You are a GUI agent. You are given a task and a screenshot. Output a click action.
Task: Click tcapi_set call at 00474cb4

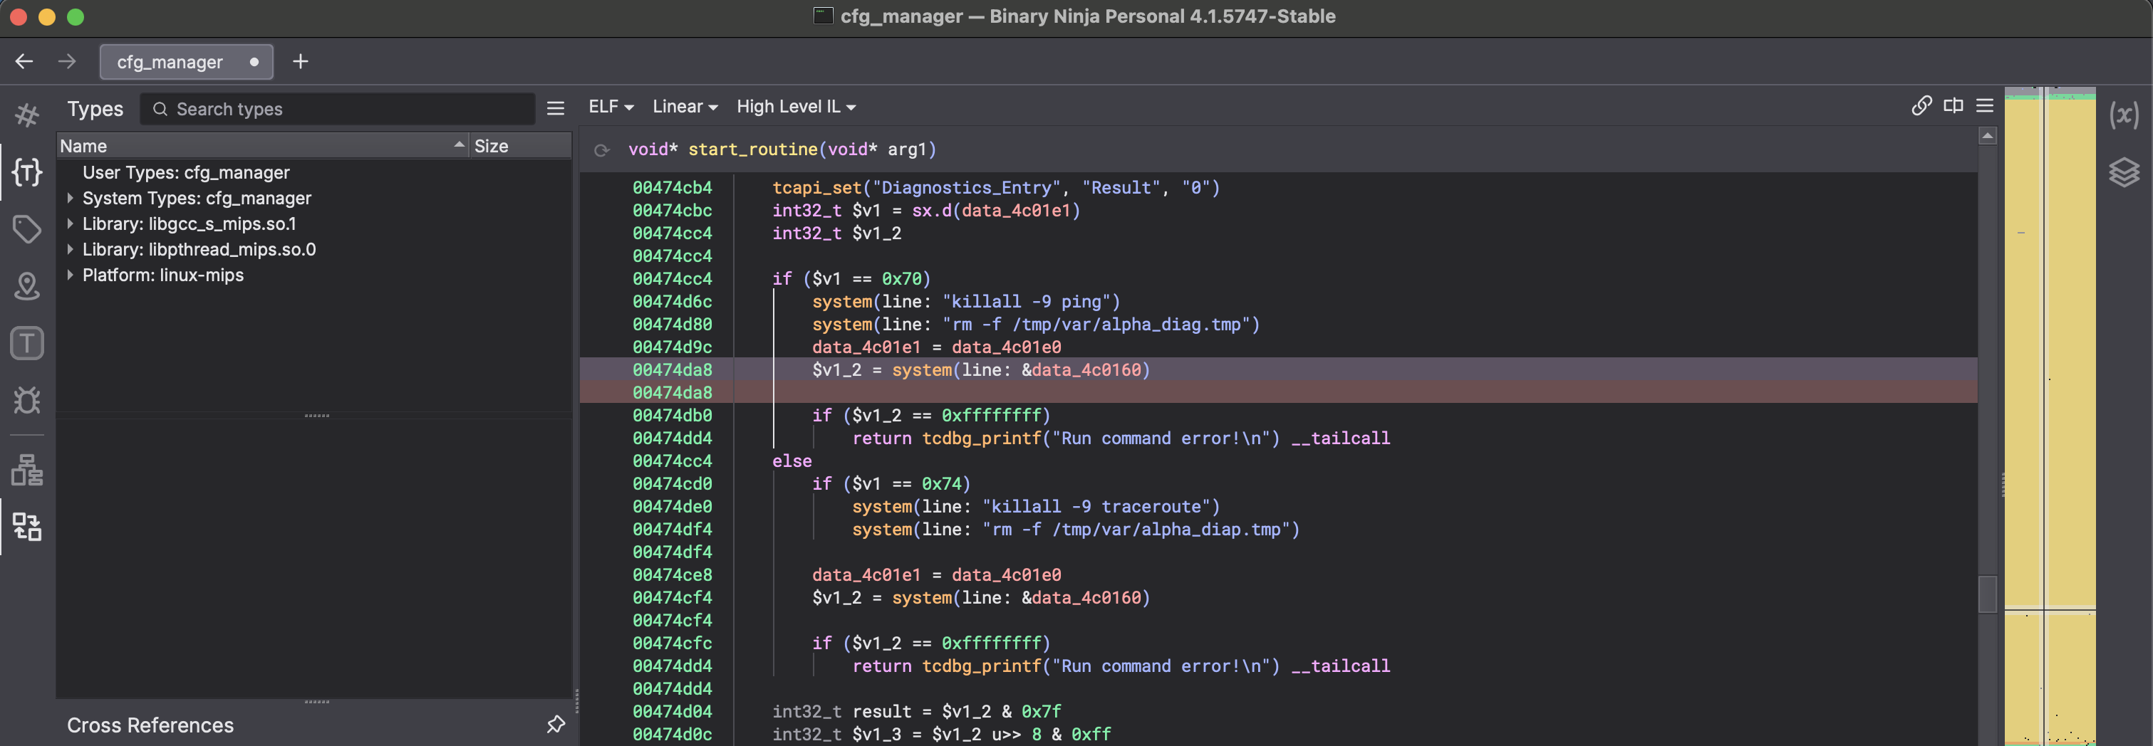coord(816,188)
